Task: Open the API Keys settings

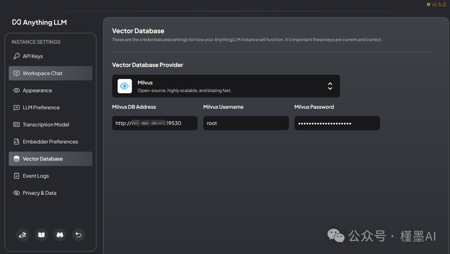Action: [x=50, y=56]
